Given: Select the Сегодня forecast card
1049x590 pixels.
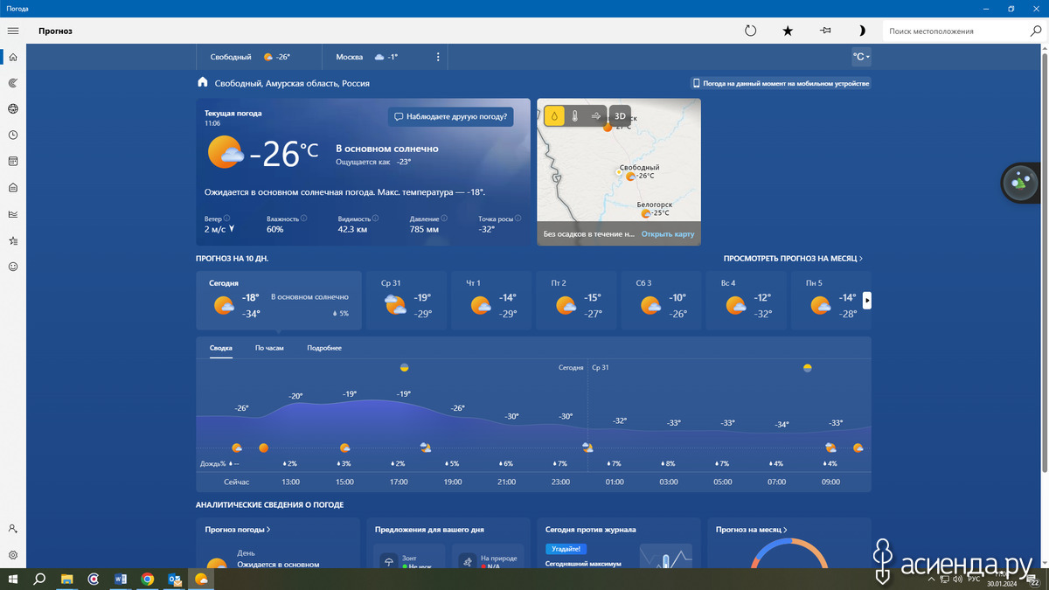Looking at the screenshot, I should pos(279,301).
